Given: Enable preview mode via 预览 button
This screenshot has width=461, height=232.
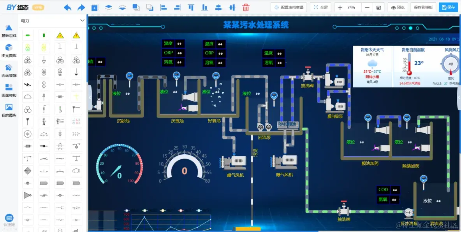Looking at the screenshot, I should (398, 7).
